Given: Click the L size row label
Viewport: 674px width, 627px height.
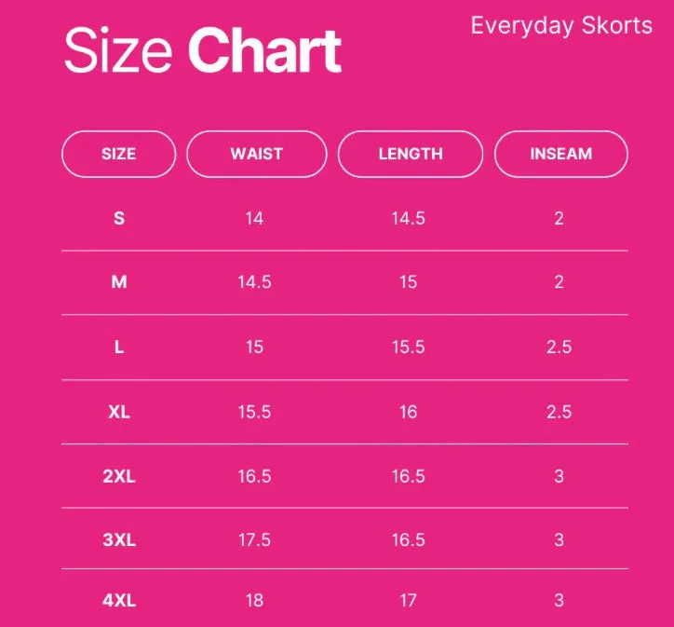Looking at the screenshot, I should click(119, 348).
